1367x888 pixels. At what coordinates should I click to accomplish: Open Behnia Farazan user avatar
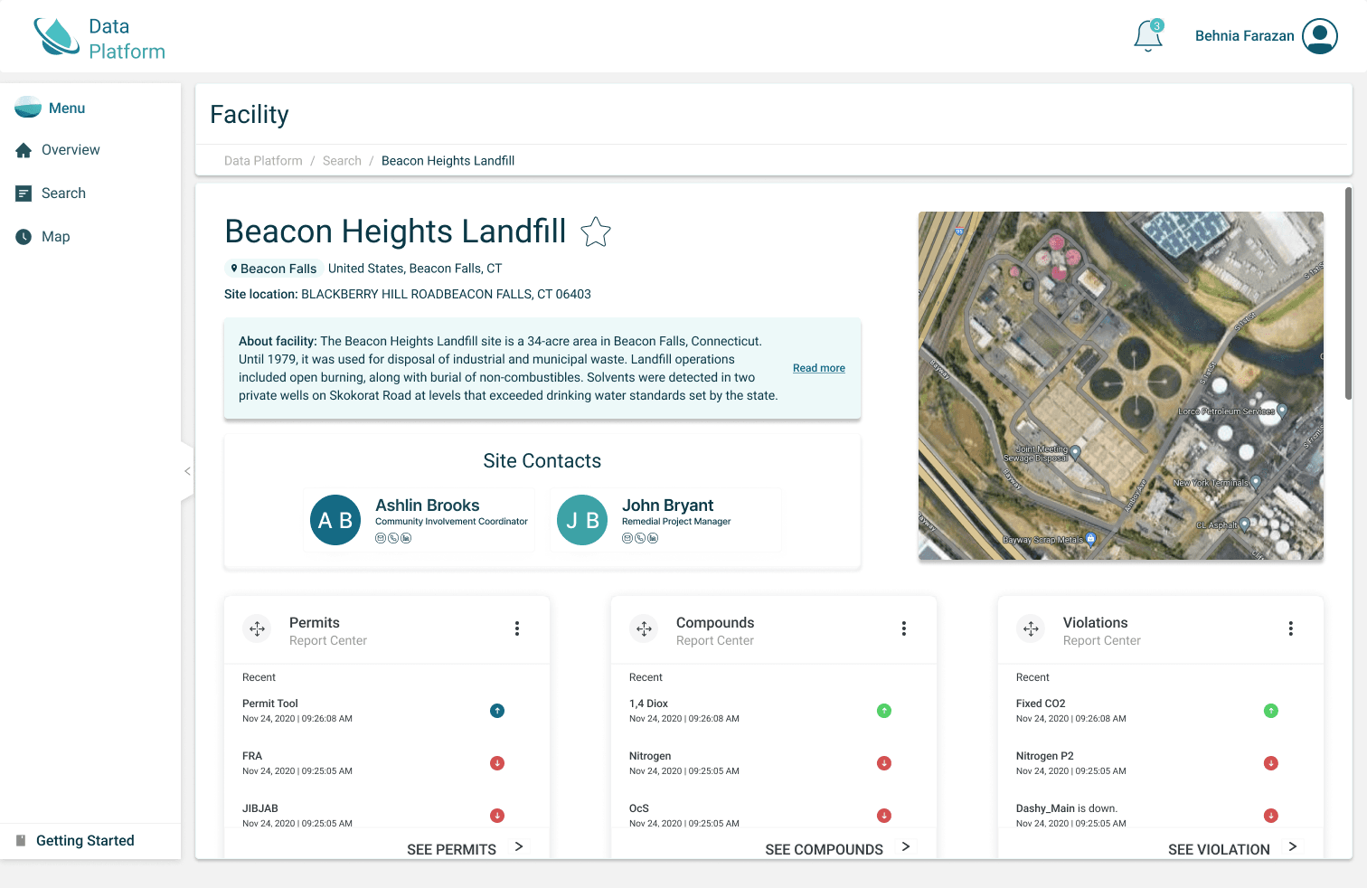click(x=1320, y=36)
